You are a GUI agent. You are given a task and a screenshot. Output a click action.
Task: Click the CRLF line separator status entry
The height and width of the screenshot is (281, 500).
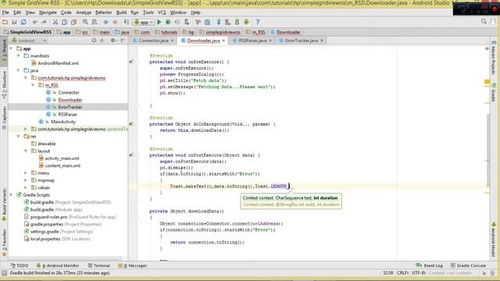pyautogui.click(x=402, y=273)
